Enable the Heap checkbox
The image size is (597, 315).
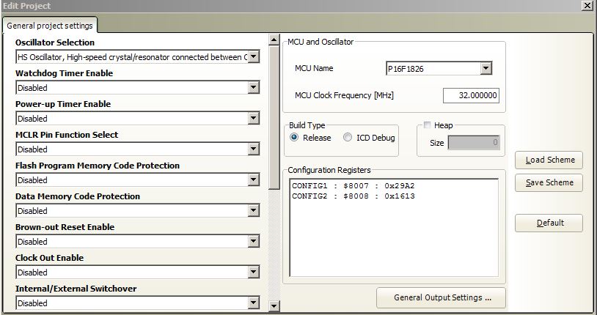pyautogui.click(x=427, y=125)
